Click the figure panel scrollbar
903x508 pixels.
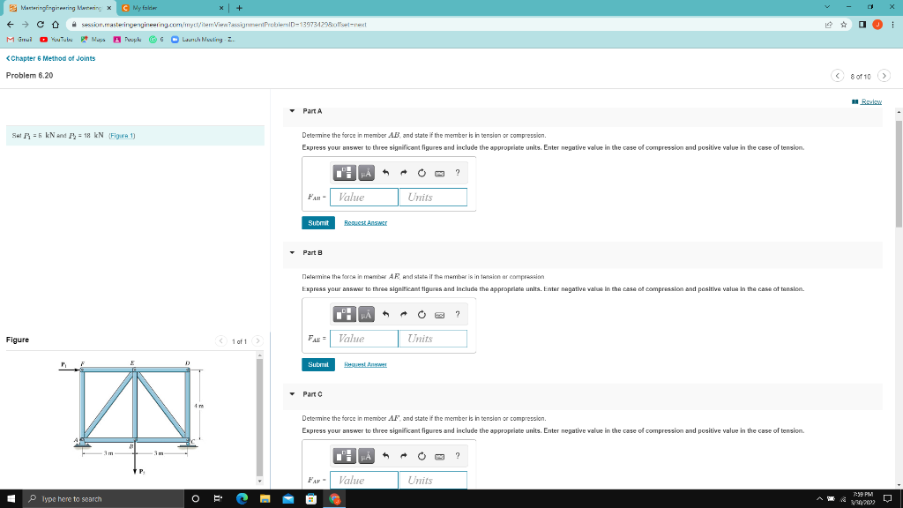260,417
